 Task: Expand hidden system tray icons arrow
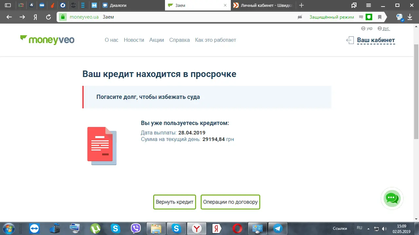pos(368,228)
